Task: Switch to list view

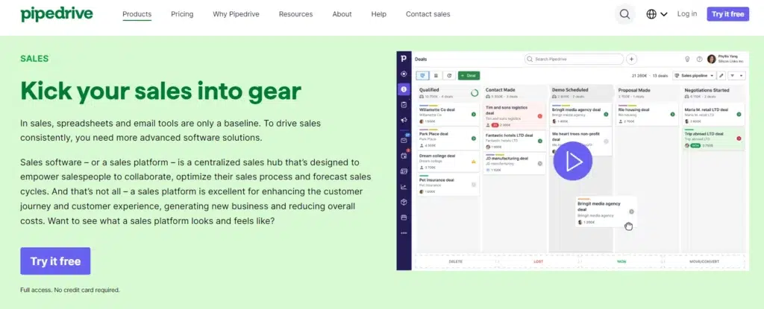Action: 436,75
